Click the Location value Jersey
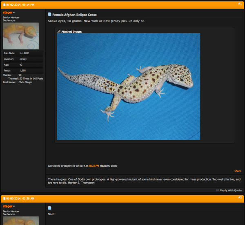The width and height of the screenshot is (245, 225). [23, 59]
